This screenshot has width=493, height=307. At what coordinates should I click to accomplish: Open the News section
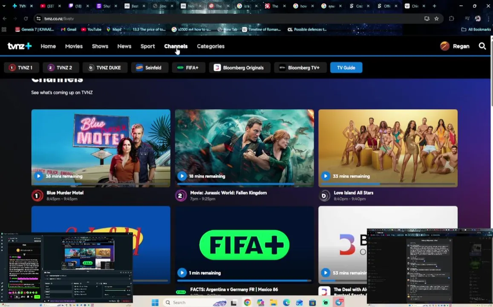click(124, 46)
